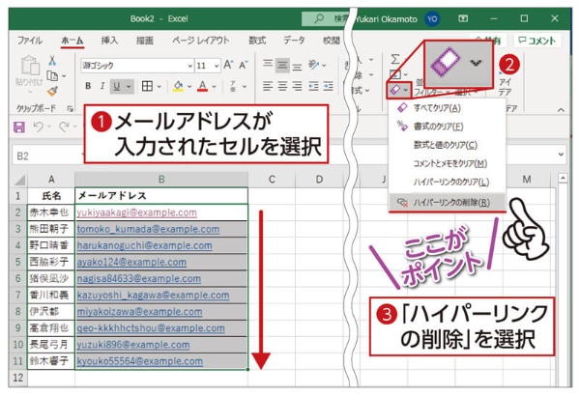Image resolution: width=580 pixels, height=395 pixels.
Task: Click the Select All corner triangle
Action: [x=19, y=180]
